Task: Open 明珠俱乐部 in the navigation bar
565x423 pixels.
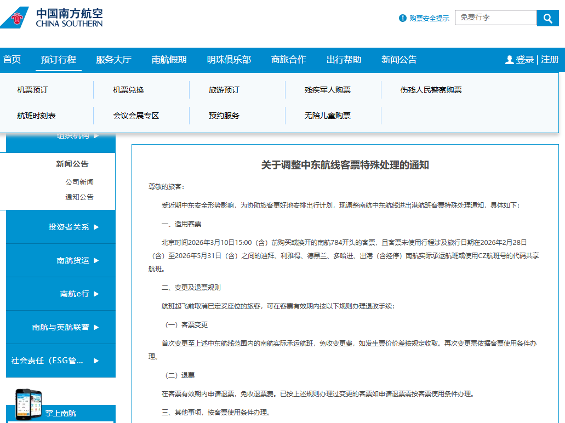Action: click(x=229, y=60)
